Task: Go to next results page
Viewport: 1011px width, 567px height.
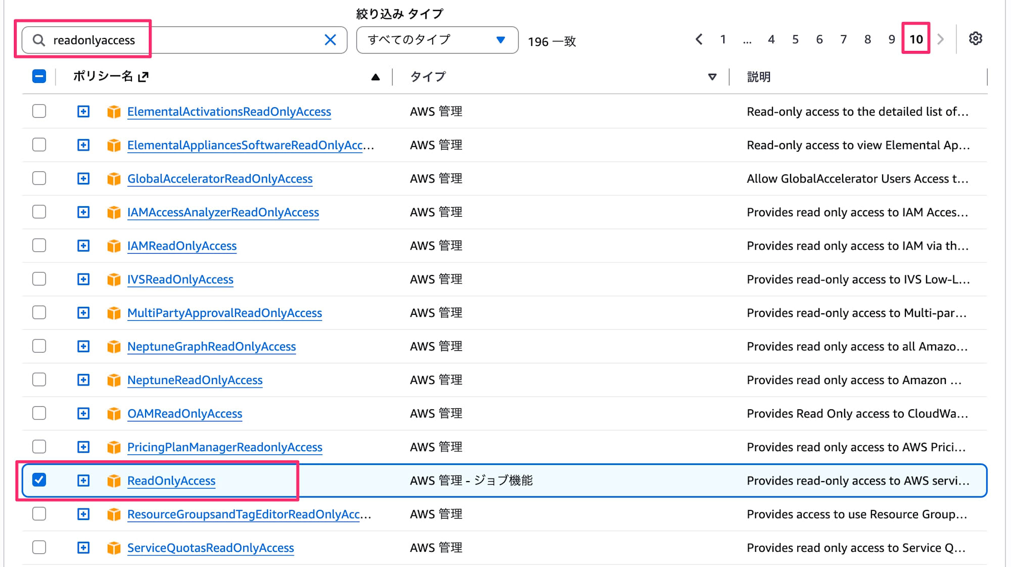Action: click(x=940, y=39)
